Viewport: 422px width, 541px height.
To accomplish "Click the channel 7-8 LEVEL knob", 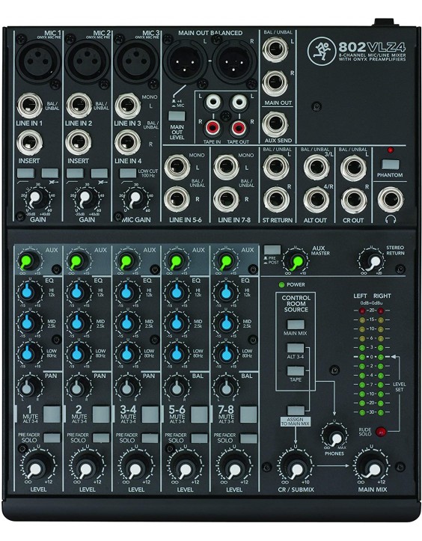I will click(234, 467).
